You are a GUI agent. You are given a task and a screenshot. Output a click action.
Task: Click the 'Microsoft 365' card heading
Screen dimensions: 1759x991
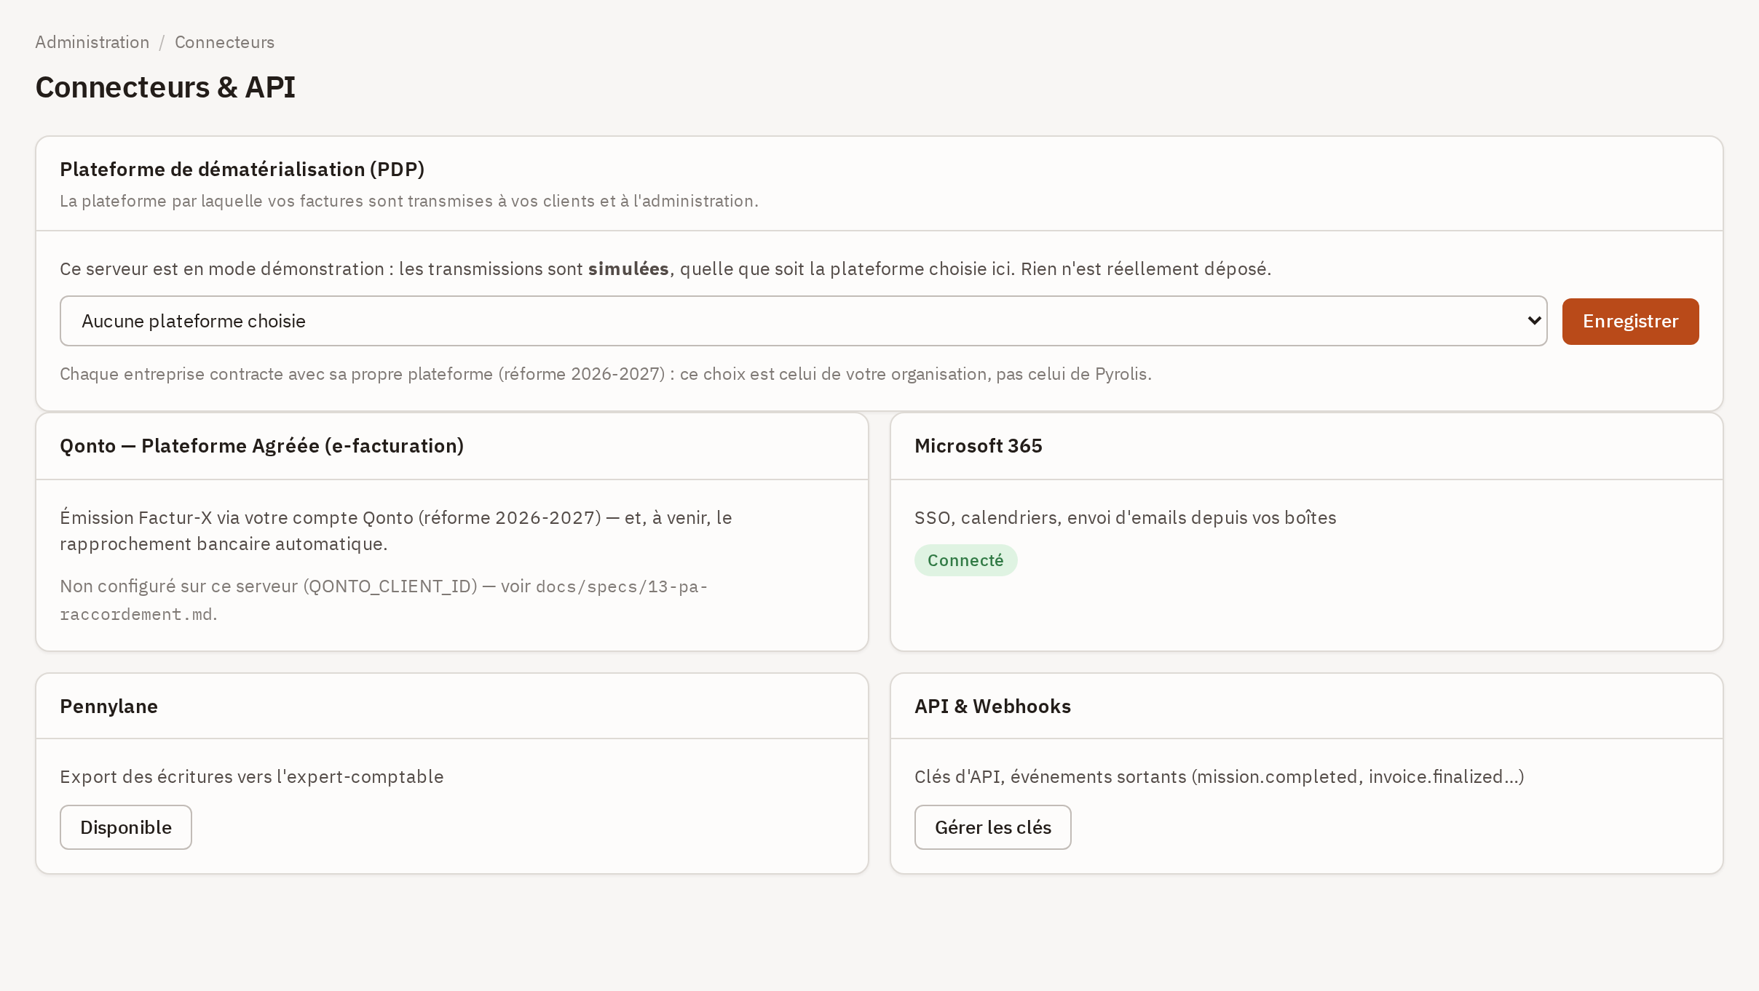(x=978, y=446)
